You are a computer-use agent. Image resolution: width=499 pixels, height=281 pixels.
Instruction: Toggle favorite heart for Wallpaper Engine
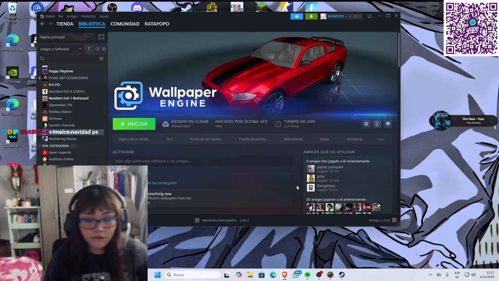click(x=388, y=124)
